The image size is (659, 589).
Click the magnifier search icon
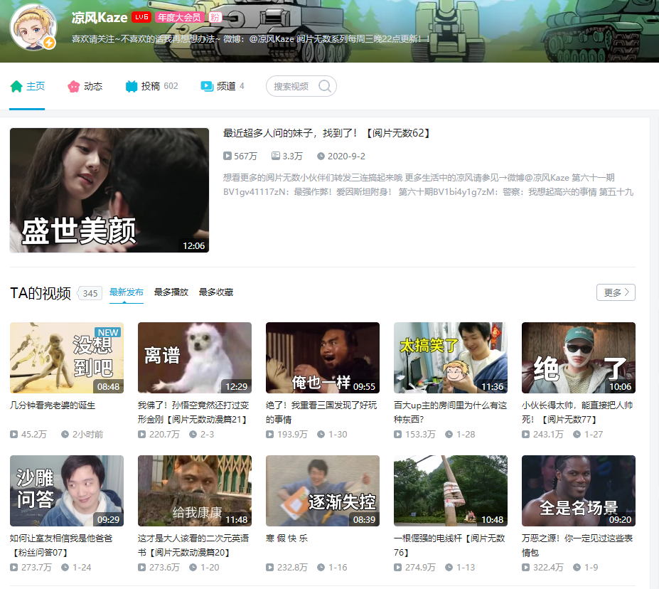click(x=325, y=86)
